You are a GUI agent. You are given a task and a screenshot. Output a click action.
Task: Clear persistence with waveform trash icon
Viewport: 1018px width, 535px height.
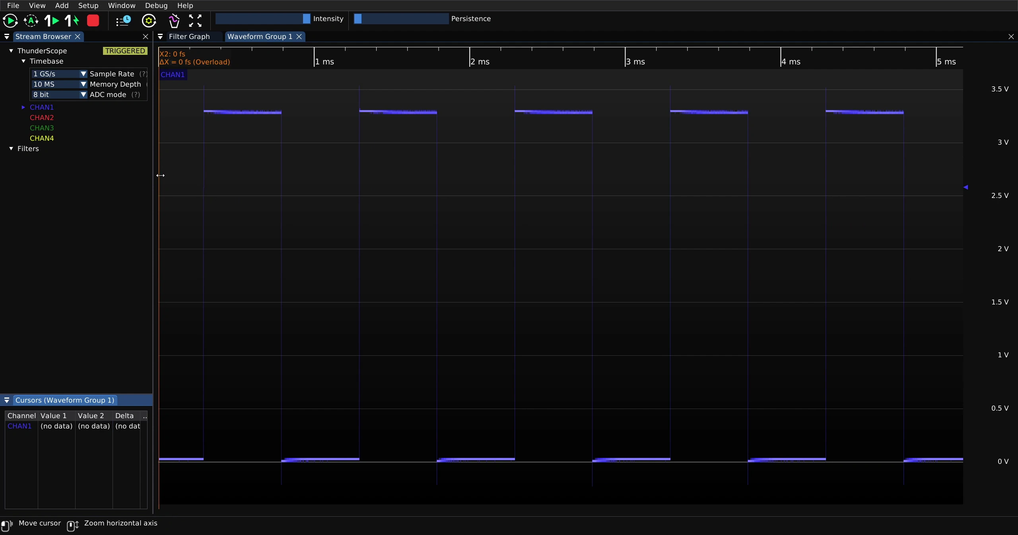174,21
